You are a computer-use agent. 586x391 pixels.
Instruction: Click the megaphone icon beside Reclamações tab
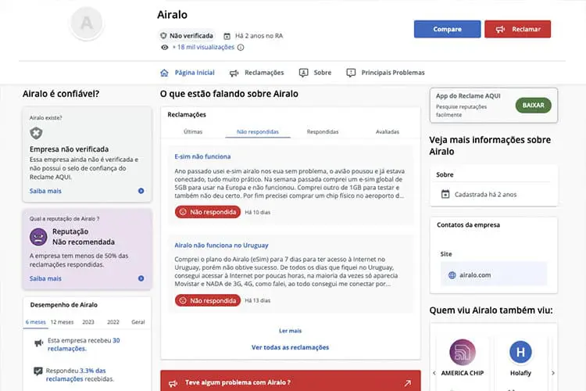point(234,73)
